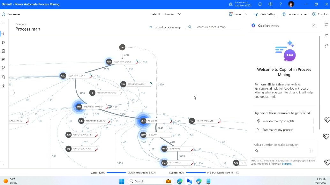The width and height of the screenshot is (330, 185).
Task: Select the 210 REQUISITION-ANSWER node
Action: click(x=81, y=149)
